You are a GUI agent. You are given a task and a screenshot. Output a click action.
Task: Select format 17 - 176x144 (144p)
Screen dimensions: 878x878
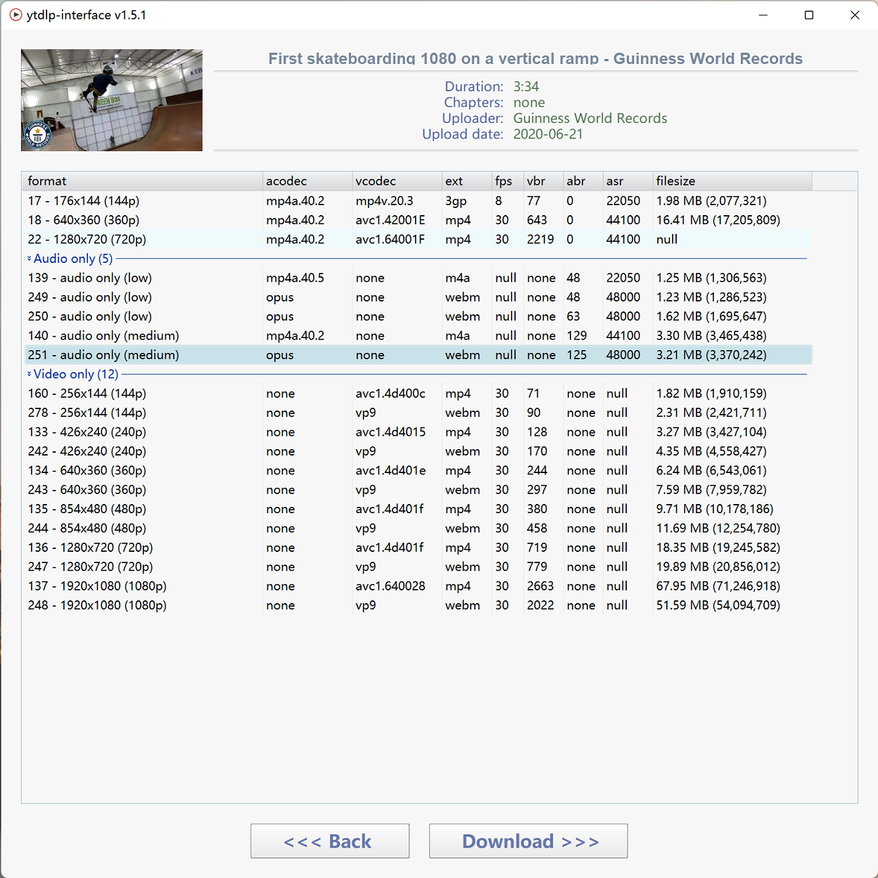point(418,201)
